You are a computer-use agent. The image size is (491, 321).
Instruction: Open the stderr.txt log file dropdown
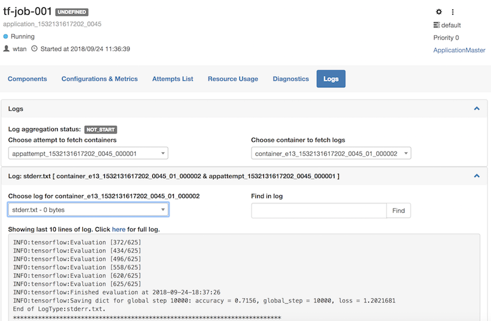(x=88, y=210)
